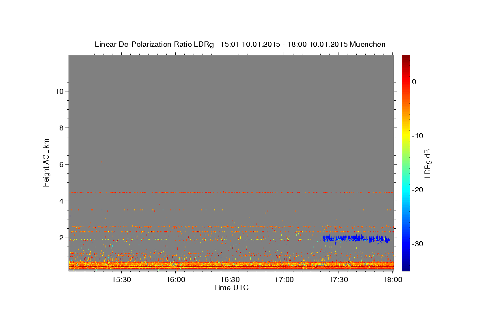Click the plot title text
The image size is (487, 325).
pyautogui.click(x=240, y=44)
